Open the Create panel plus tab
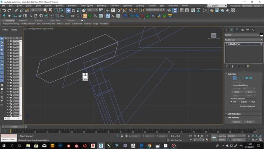The image size is (264, 149). (x=226, y=30)
